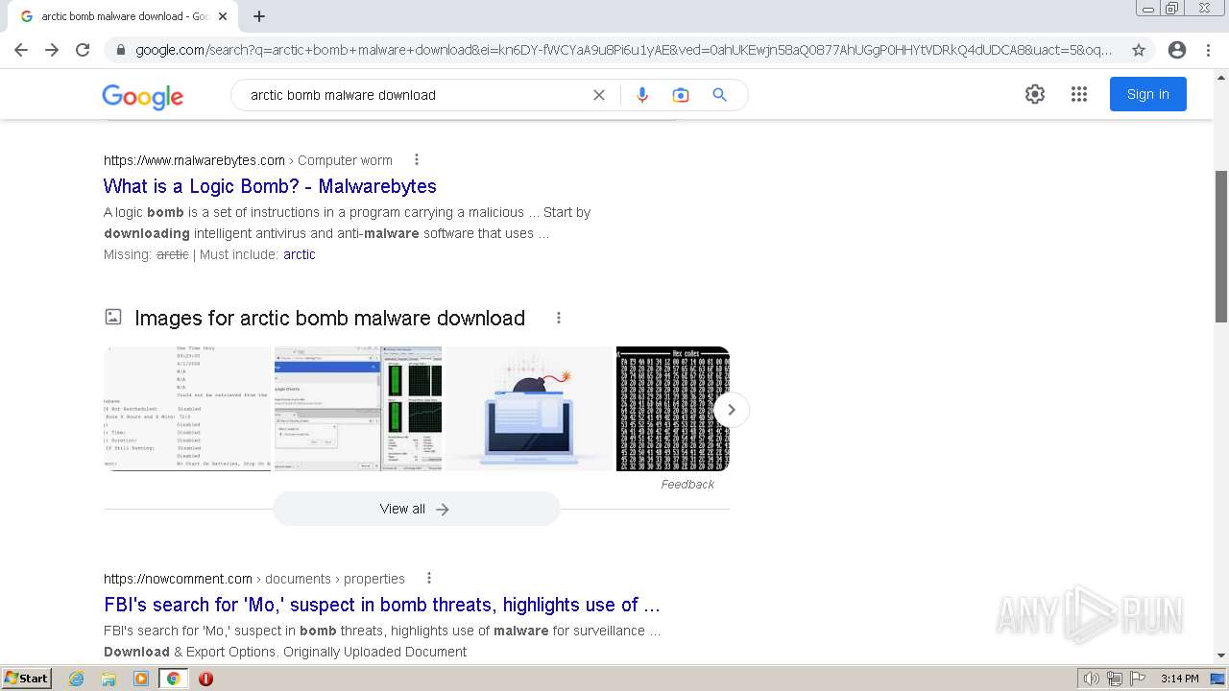Screen dimensions: 1229x691
Task: Start a search by voice
Action: pos(642,95)
